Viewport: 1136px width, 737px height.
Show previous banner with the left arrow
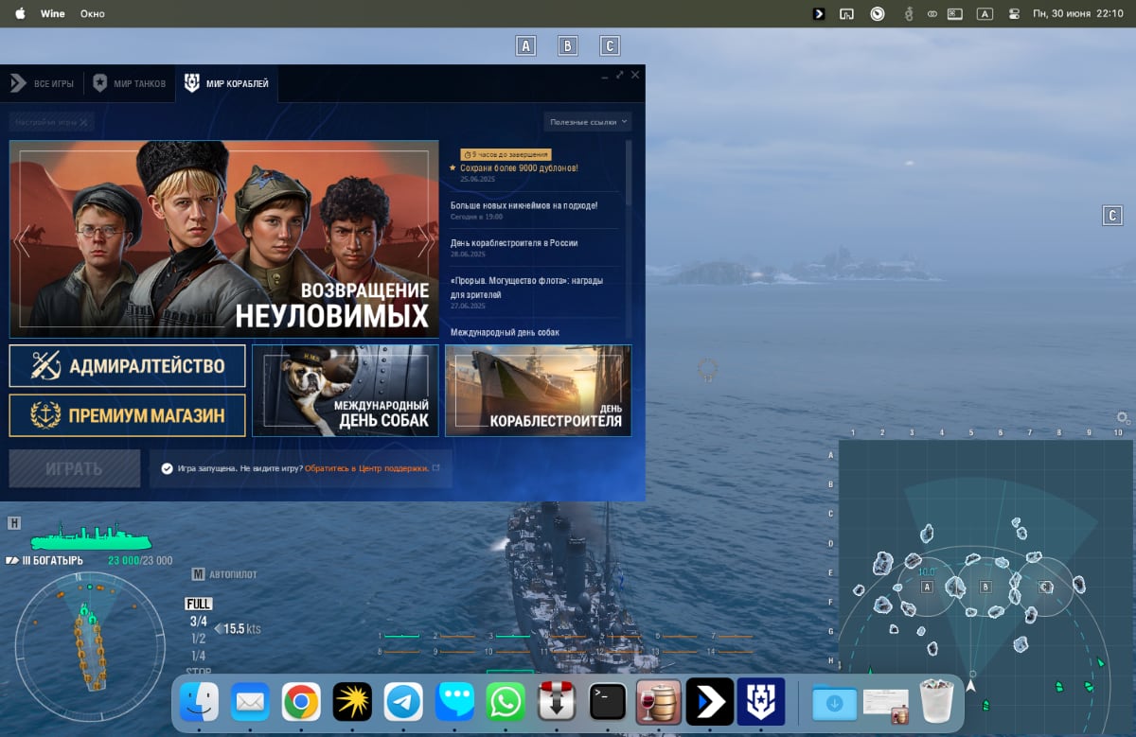click(23, 240)
